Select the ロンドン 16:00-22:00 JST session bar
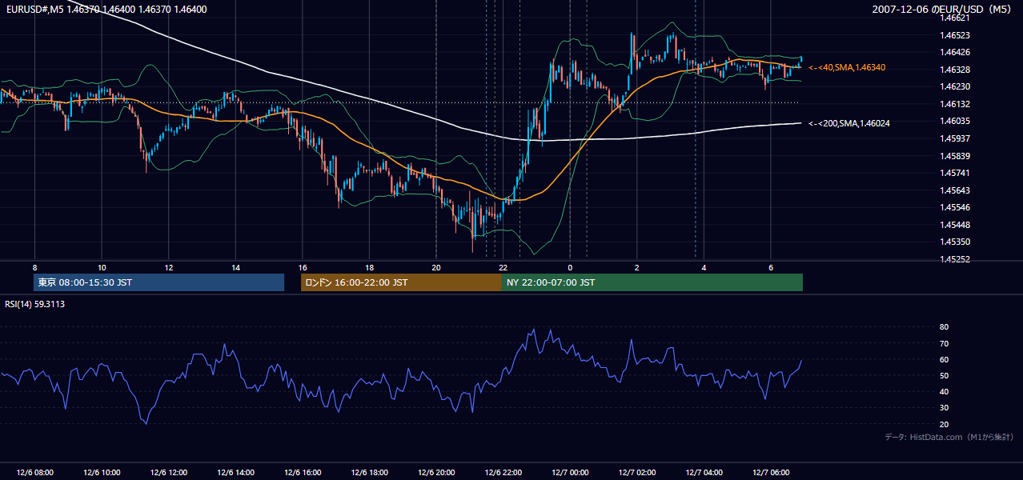1023x480 pixels. tap(401, 282)
